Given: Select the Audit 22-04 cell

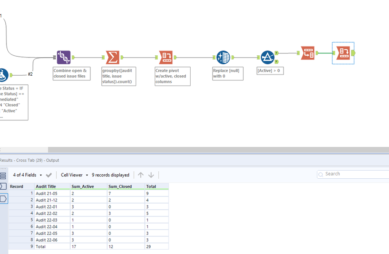Looking at the screenshot, I should (53, 226).
